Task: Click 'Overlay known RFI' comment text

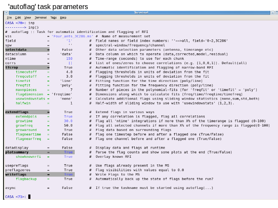Action: click(x=113, y=157)
